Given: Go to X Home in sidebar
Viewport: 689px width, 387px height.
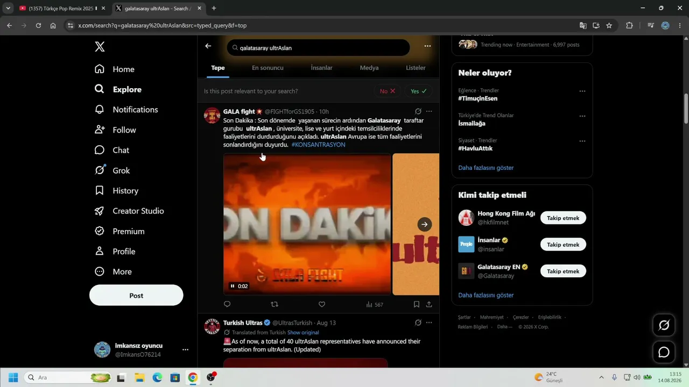Looking at the screenshot, I should (x=115, y=69).
